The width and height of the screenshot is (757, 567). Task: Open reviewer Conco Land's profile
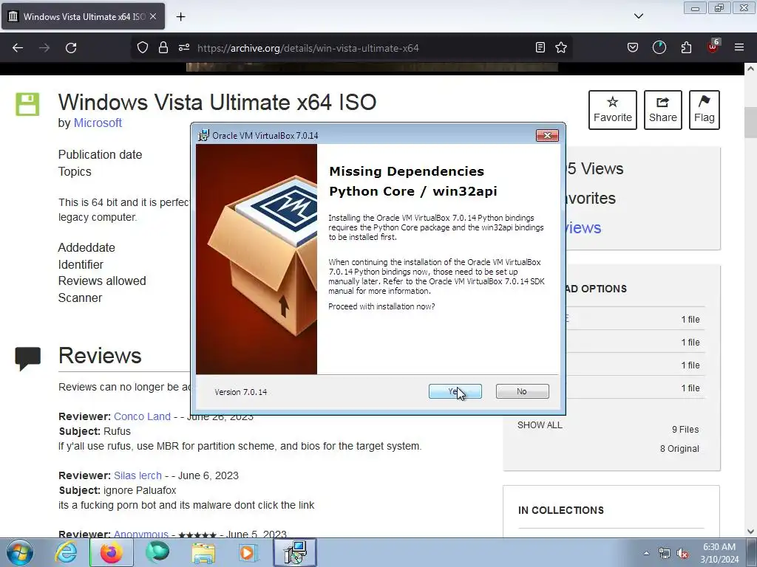(x=142, y=416)
